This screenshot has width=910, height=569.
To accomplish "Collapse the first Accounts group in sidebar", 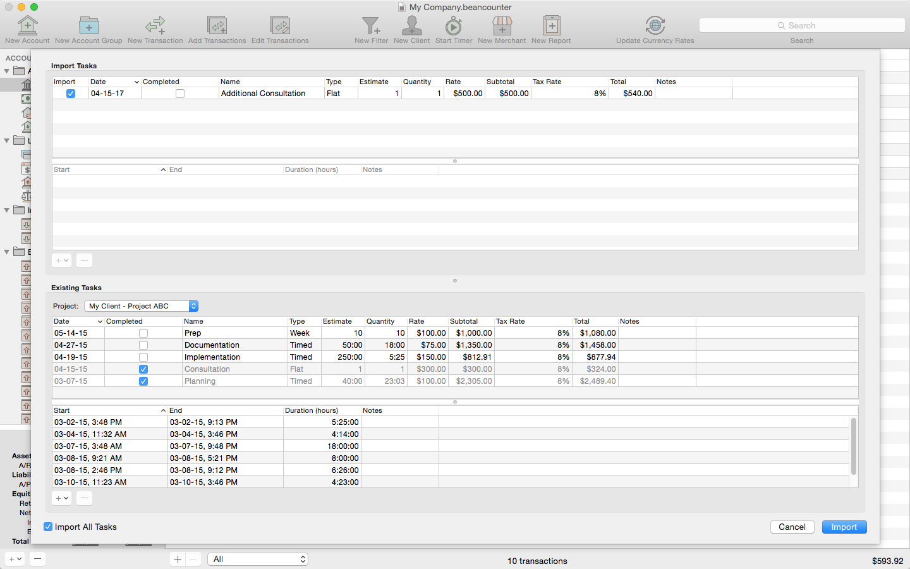I will click(7, 71).
